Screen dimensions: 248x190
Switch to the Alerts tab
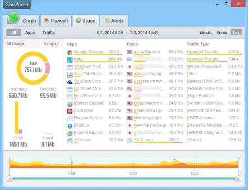click(x=114, y=21)
